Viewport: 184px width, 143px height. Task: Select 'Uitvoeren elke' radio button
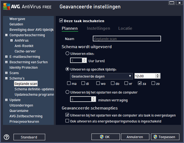(x=67, y=54)
